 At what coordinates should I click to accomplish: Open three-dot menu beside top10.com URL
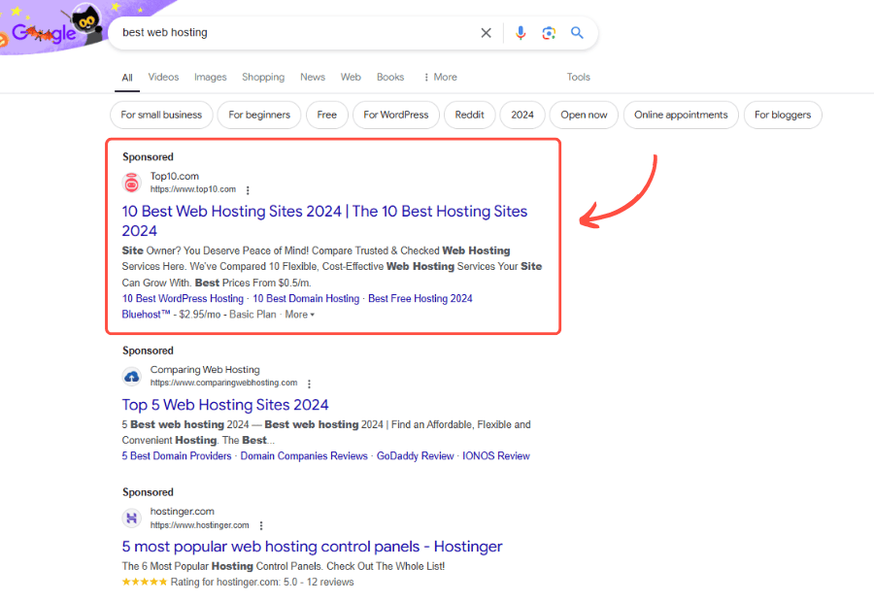pos(248,190)
